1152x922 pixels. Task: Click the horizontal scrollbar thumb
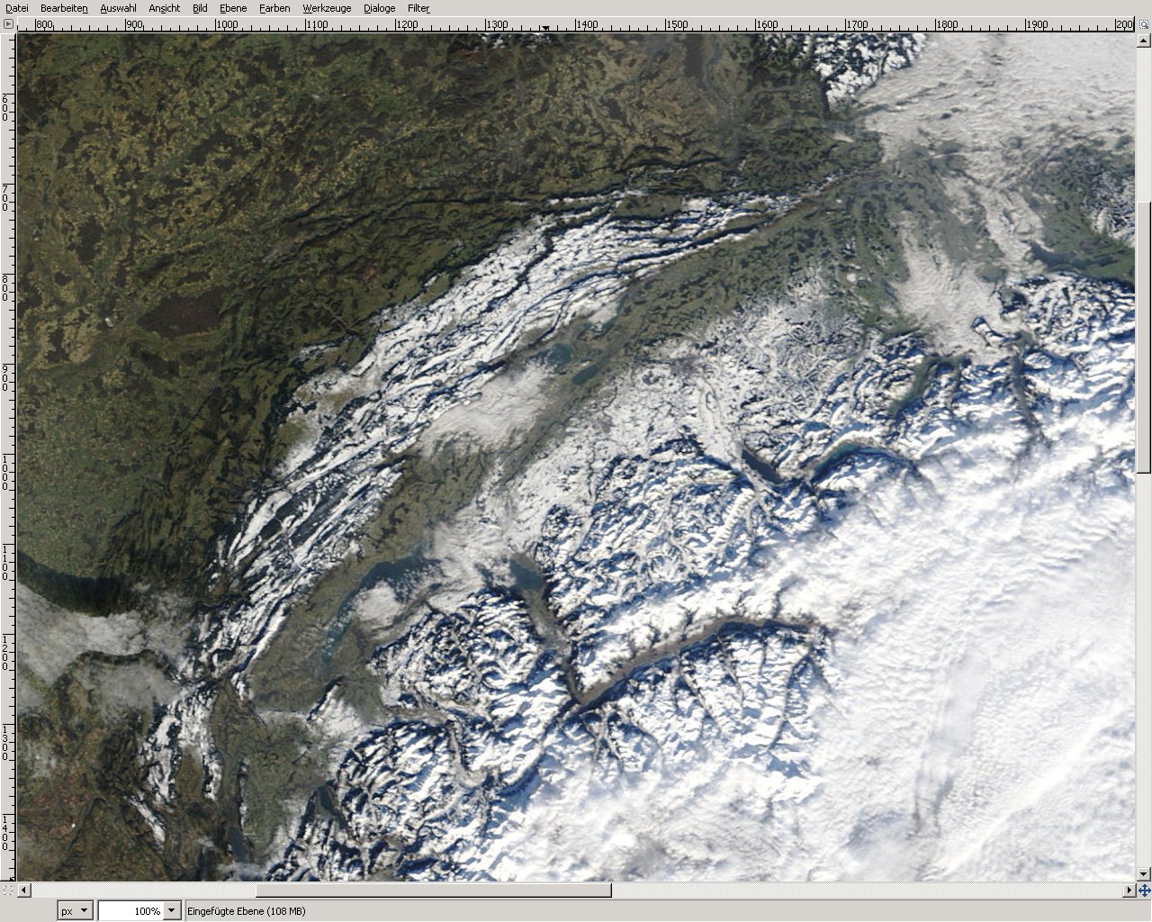433,890
